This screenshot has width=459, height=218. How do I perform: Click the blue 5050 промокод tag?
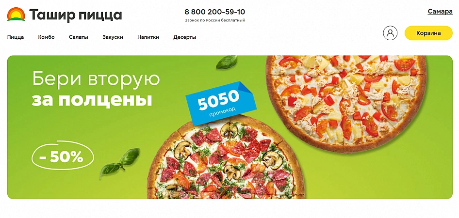pos(221,103)
